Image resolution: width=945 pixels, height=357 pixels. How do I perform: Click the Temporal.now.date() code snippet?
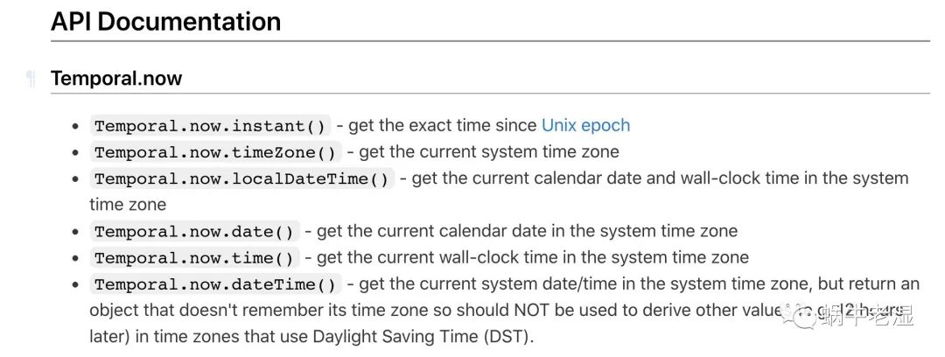tap(194, 231)
